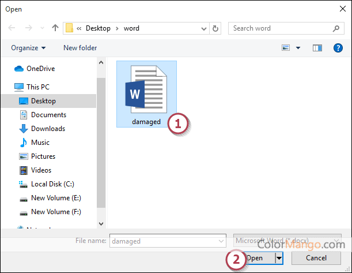
Task: Open the Music folder
Action: tap(40, 143)
